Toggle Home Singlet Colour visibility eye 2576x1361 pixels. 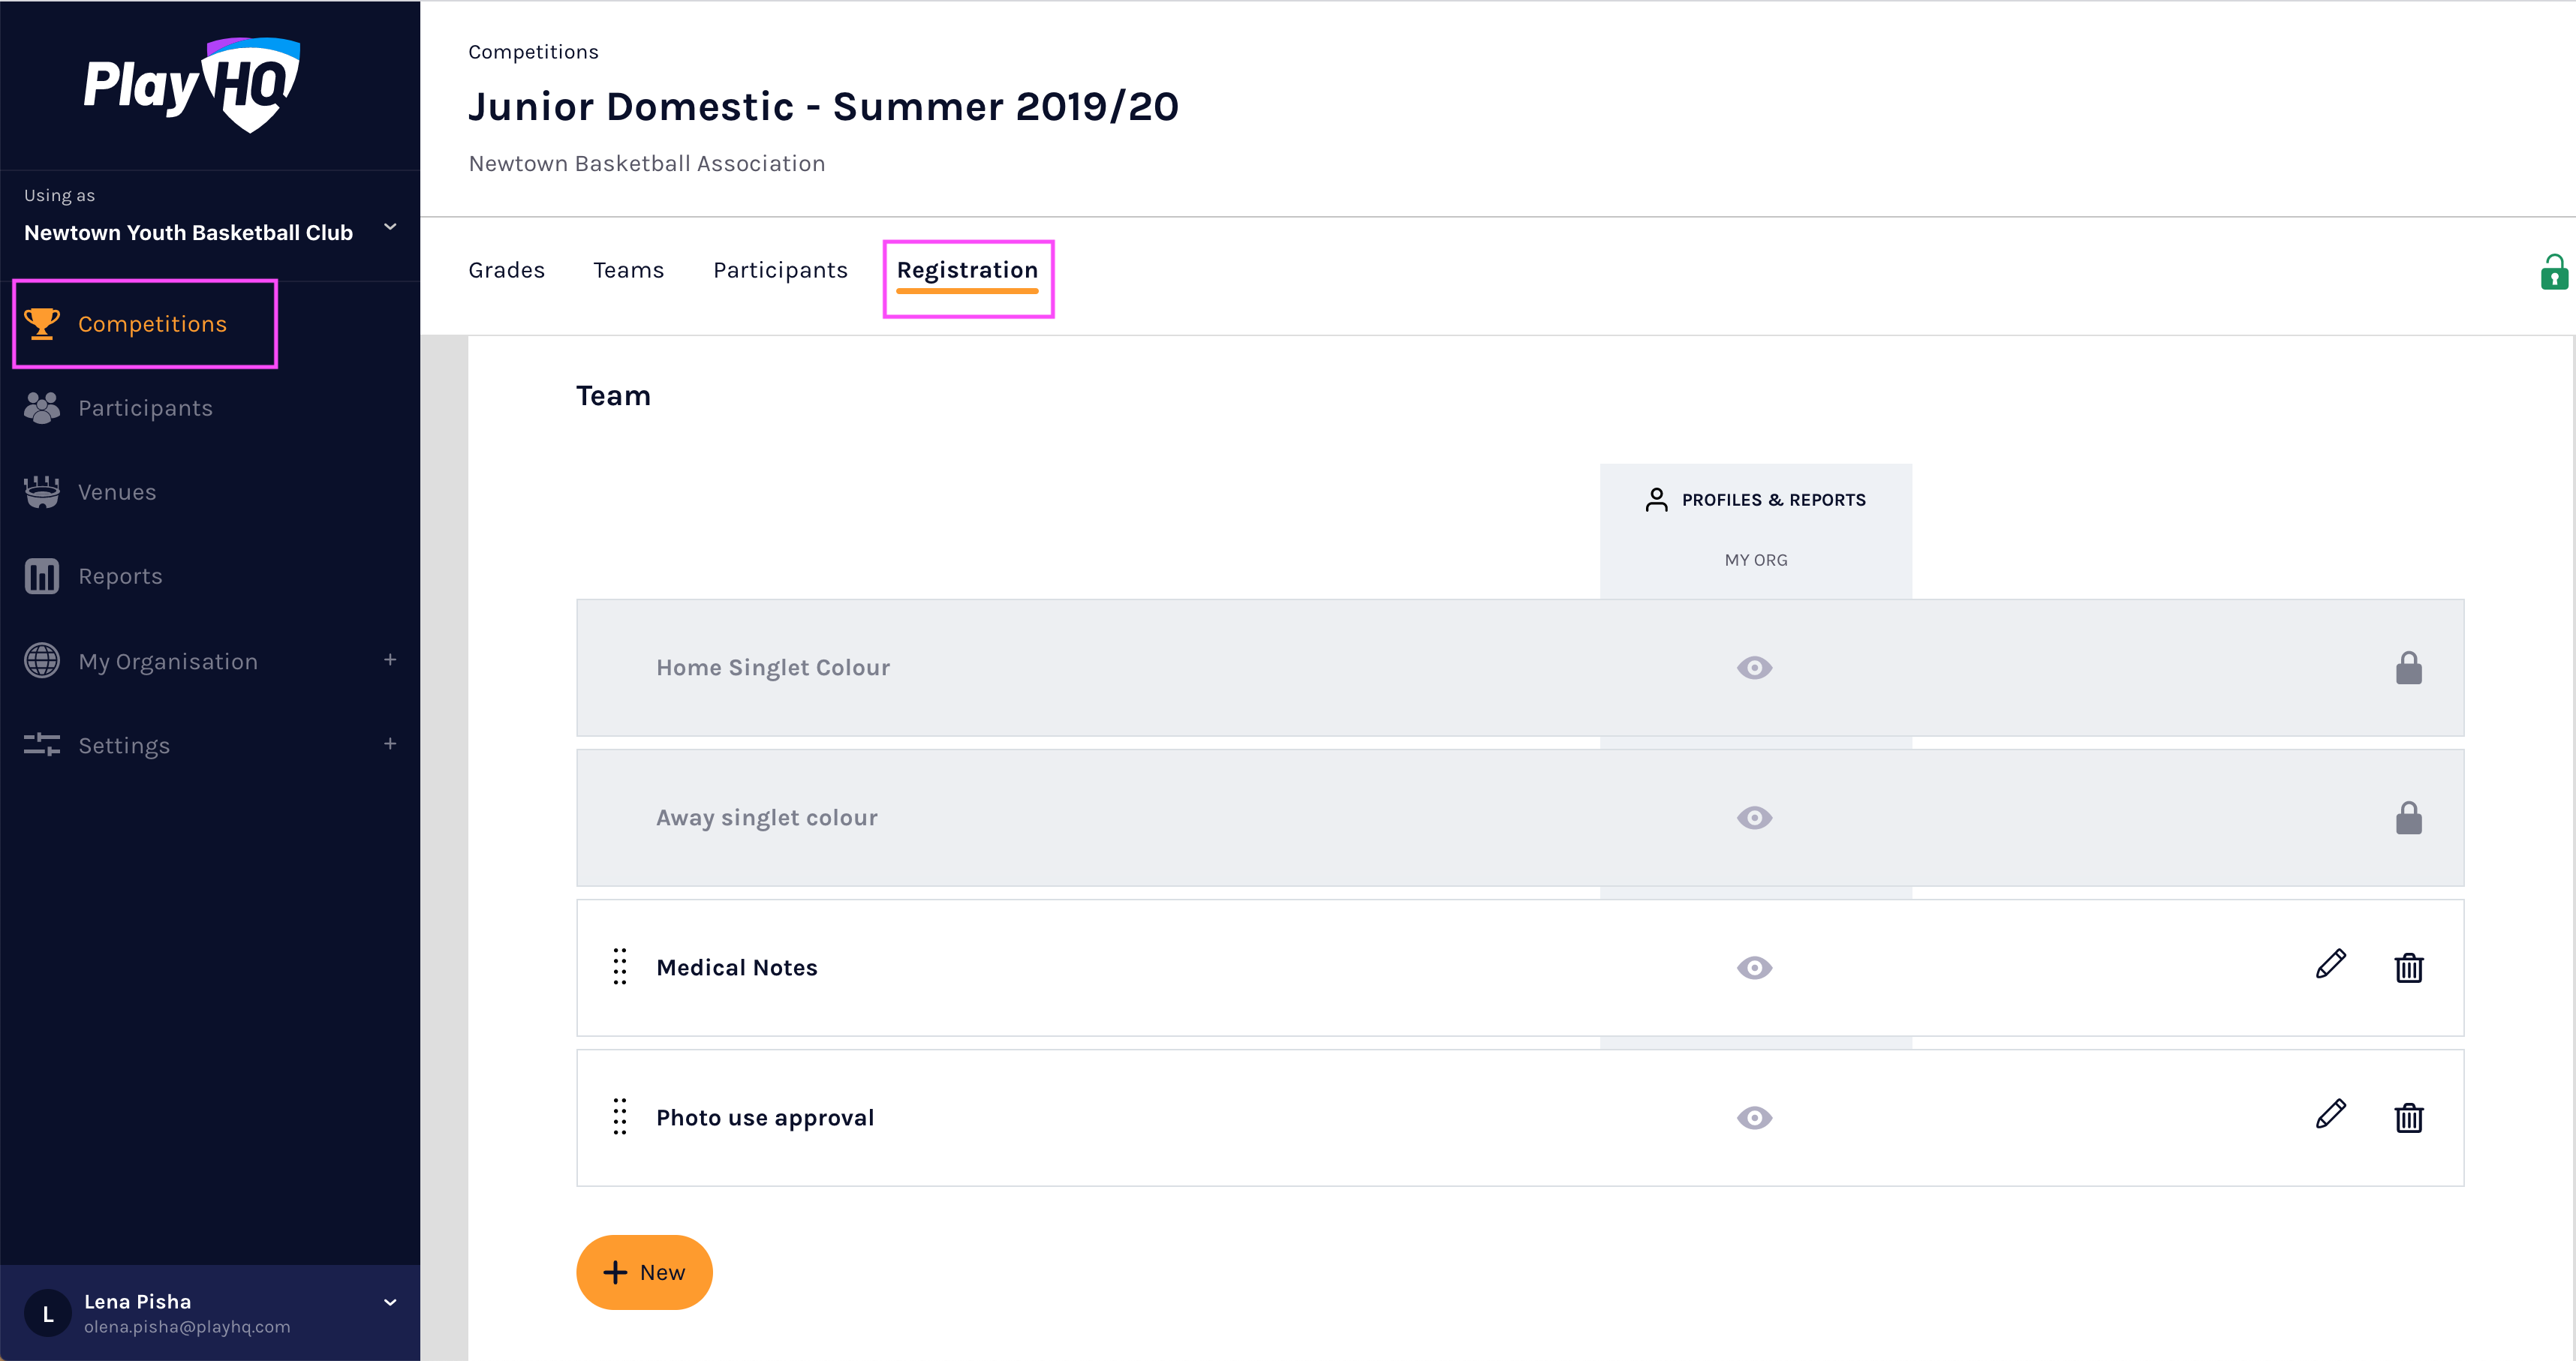coord(1754,668)
